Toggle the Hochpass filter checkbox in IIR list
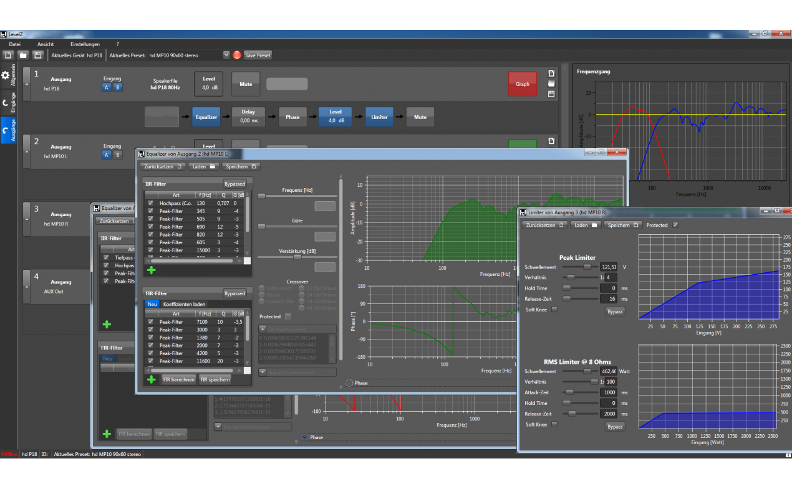The image size is (792, 489). 150,203
